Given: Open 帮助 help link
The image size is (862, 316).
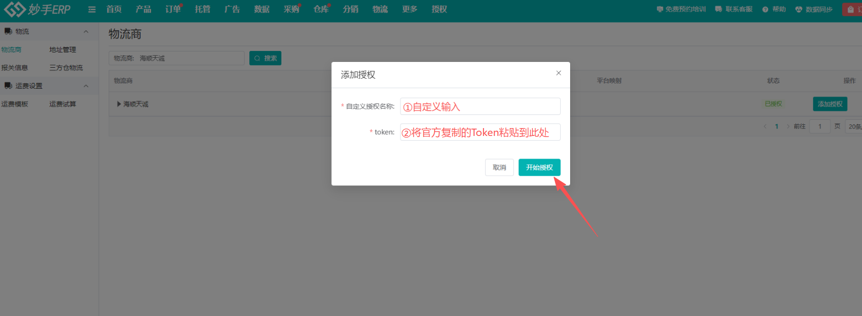Looking at the screenshot, I should click(774, 9).
